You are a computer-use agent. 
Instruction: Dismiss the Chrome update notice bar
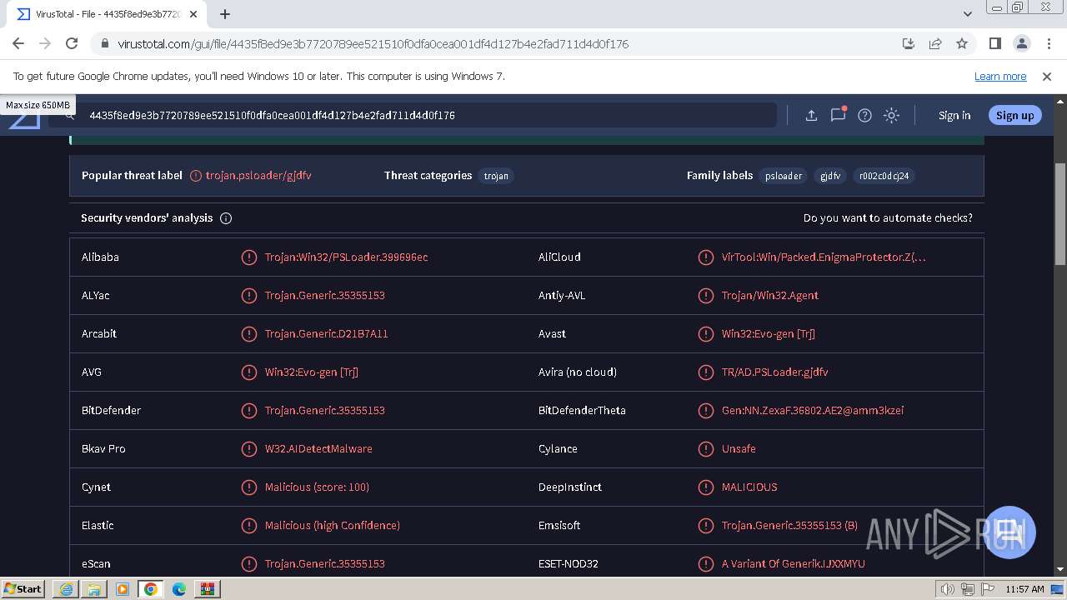(1047, 76)
